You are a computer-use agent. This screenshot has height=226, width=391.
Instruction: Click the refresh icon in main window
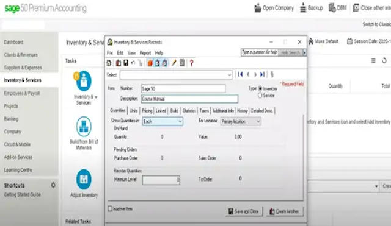tap(384, 60)
